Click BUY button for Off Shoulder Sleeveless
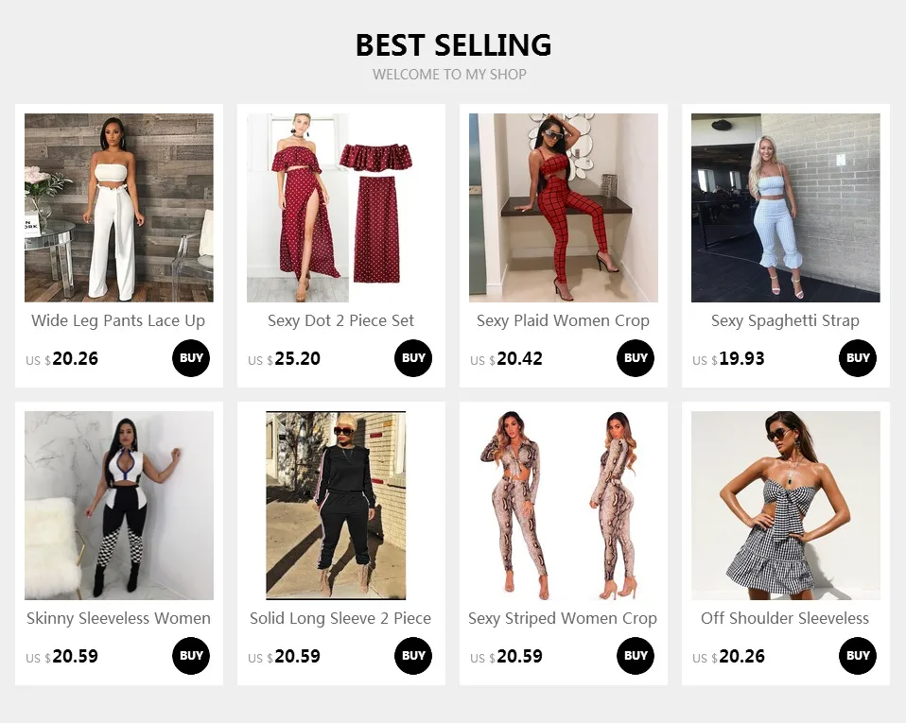Viewport: 906px width, 723px height. click(858, 656)
